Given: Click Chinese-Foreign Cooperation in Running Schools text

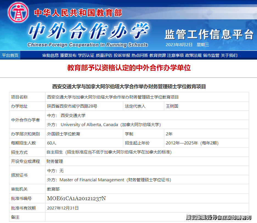Looking at the screenshot, I should pos(87,45).
